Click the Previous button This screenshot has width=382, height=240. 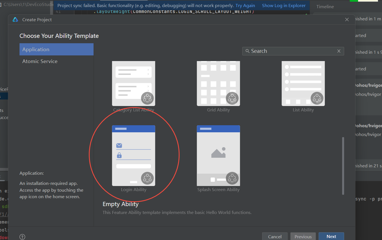[303, 237]
